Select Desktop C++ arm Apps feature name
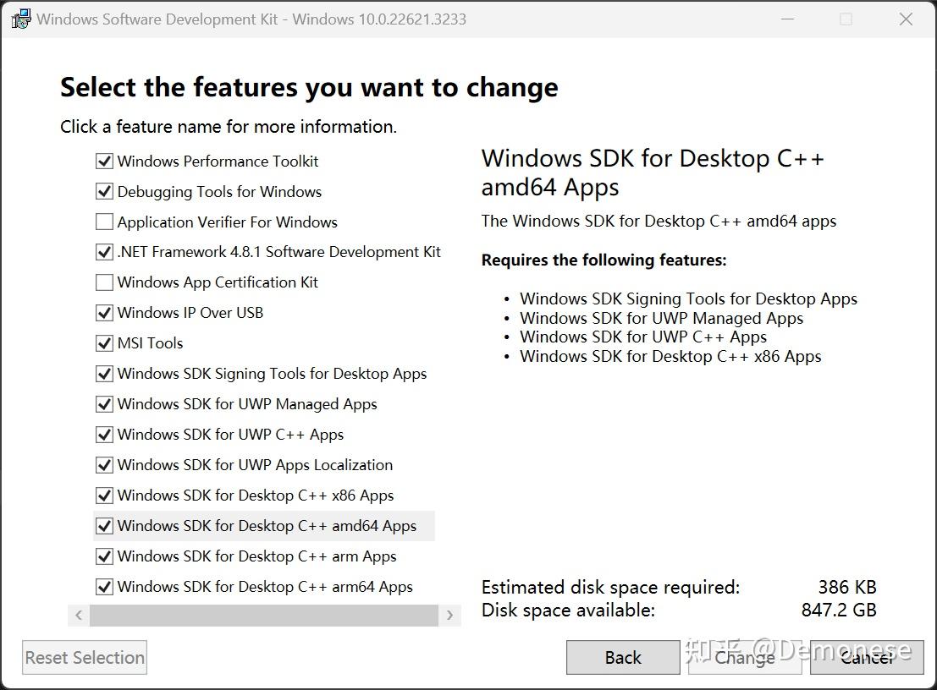This screenshot has width=937, height=690. pos(256,556)
